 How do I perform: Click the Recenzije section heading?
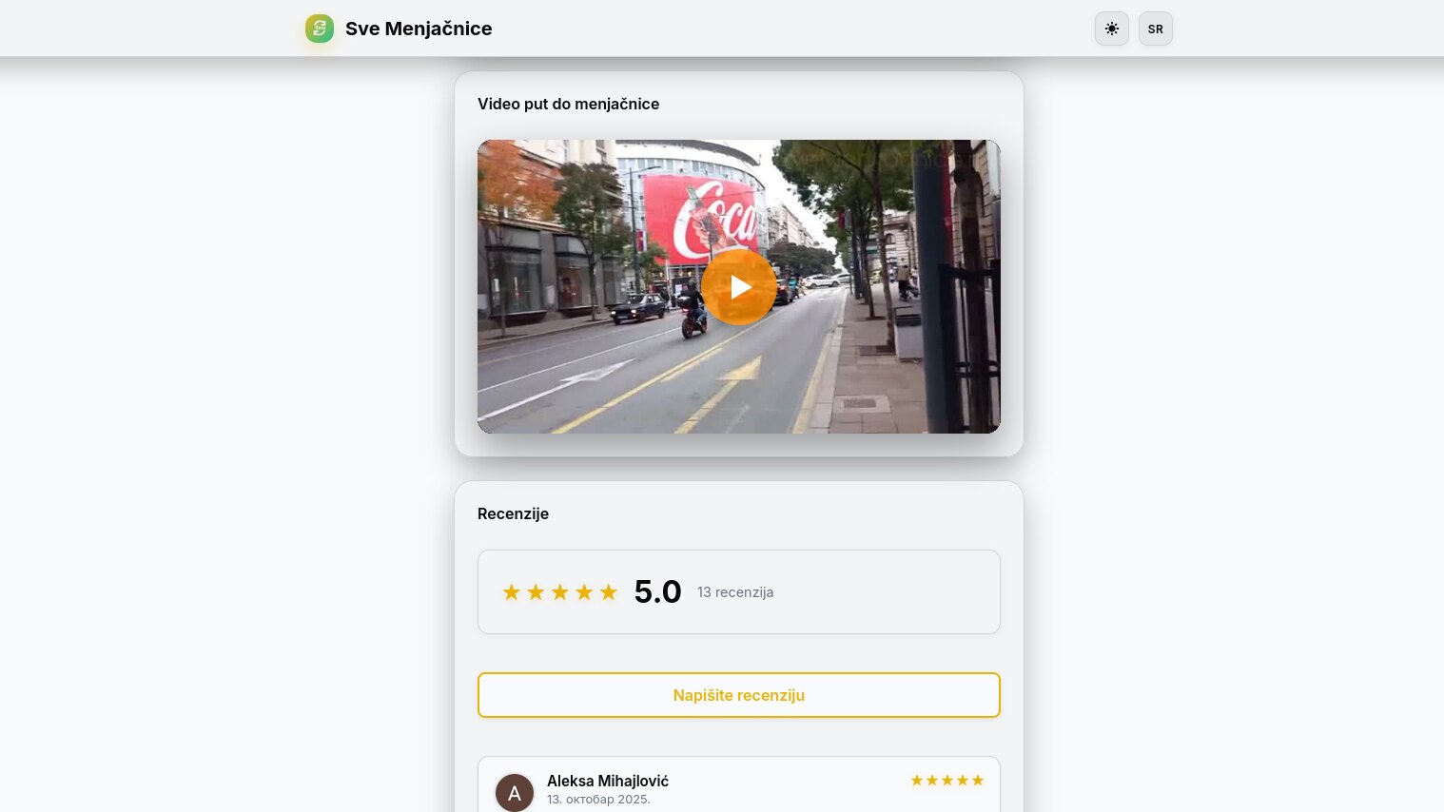click(514, 513)
